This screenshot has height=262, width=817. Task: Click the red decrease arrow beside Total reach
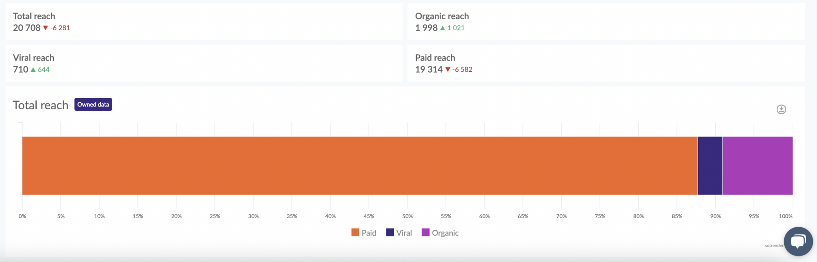point(45,28)
